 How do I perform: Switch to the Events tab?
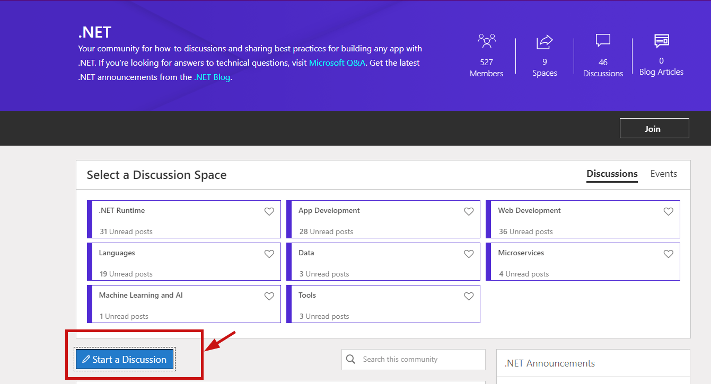(x=664, y=174)
